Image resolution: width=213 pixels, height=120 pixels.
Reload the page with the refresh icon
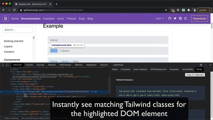click(14, 10)
